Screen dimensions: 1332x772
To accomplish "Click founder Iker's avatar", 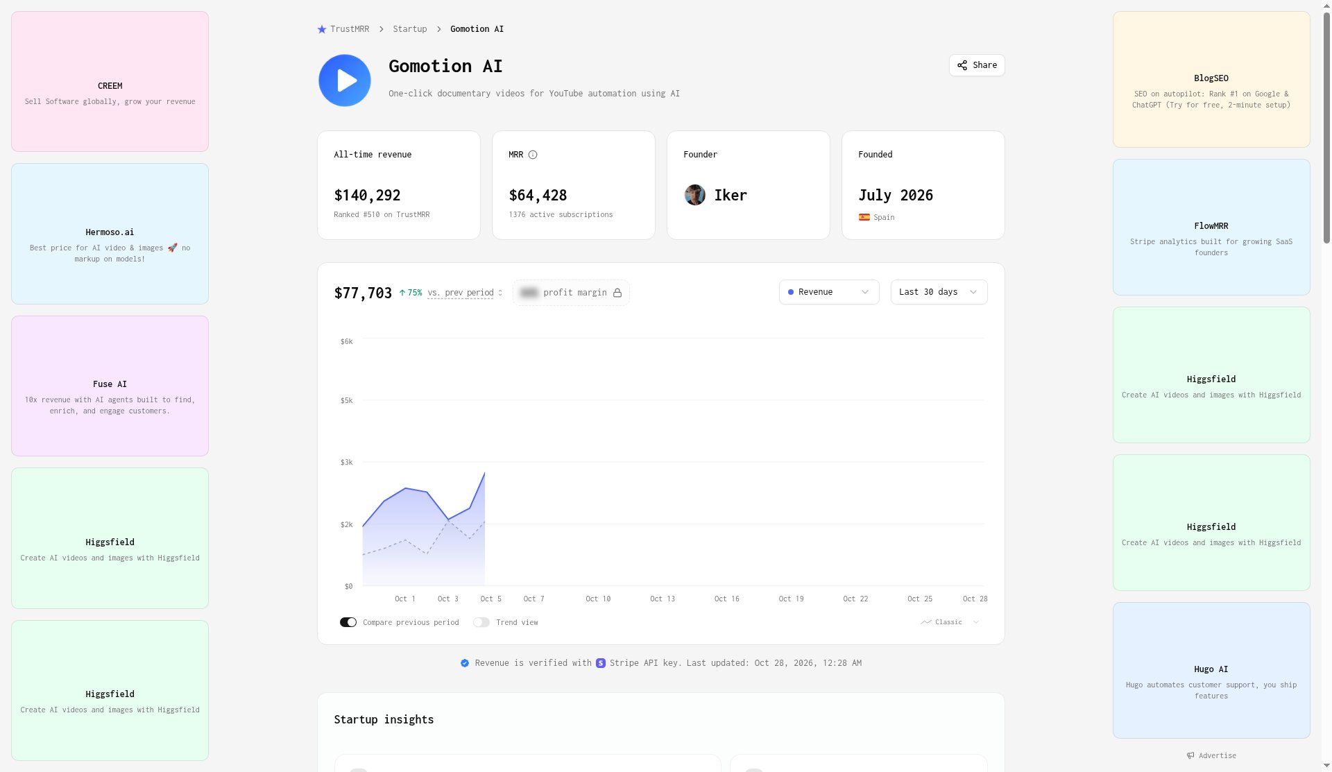I will coord(695,195).
